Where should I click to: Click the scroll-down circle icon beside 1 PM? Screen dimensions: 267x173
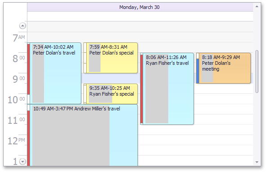click(x=22, y=161)
